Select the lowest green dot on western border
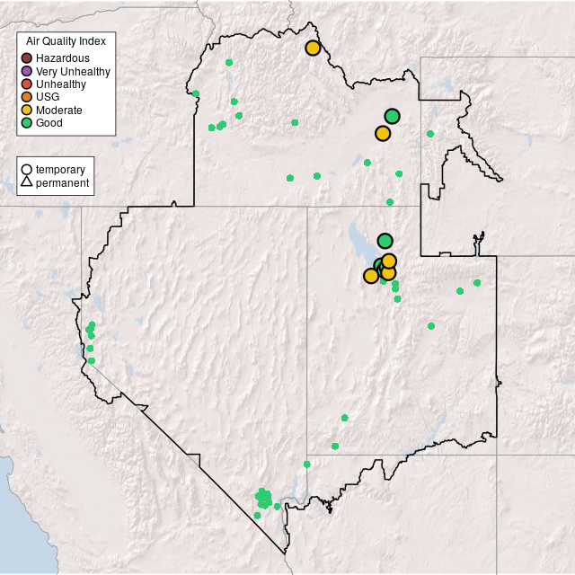This screenshot has width=575, height=575. [91, 360]
